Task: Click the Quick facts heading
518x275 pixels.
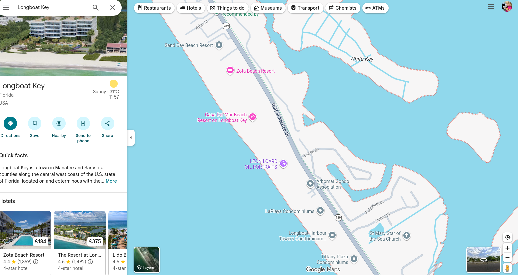Action: [x=14, y=155]
